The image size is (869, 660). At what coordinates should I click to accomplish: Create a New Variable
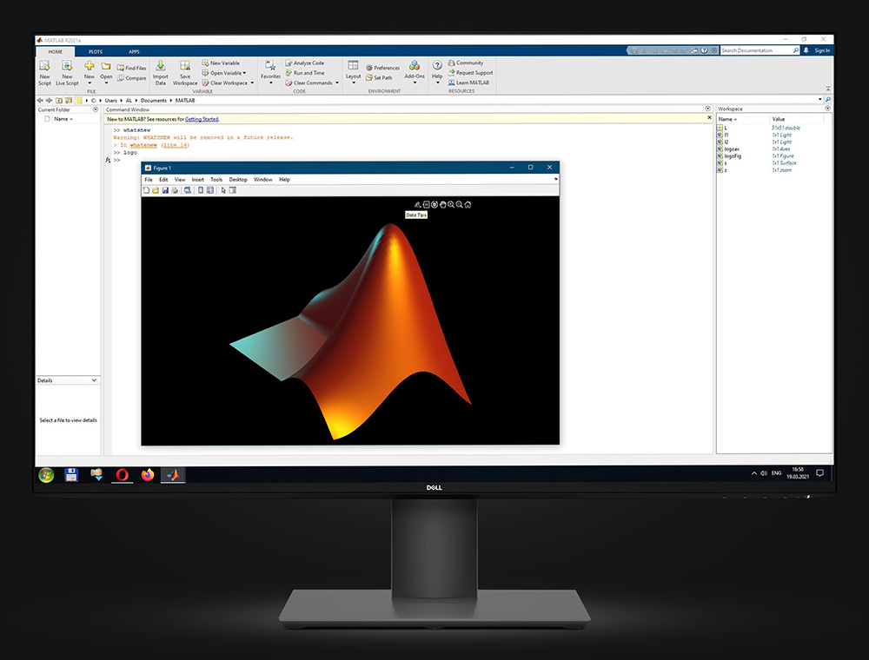[x=221, y=63]
